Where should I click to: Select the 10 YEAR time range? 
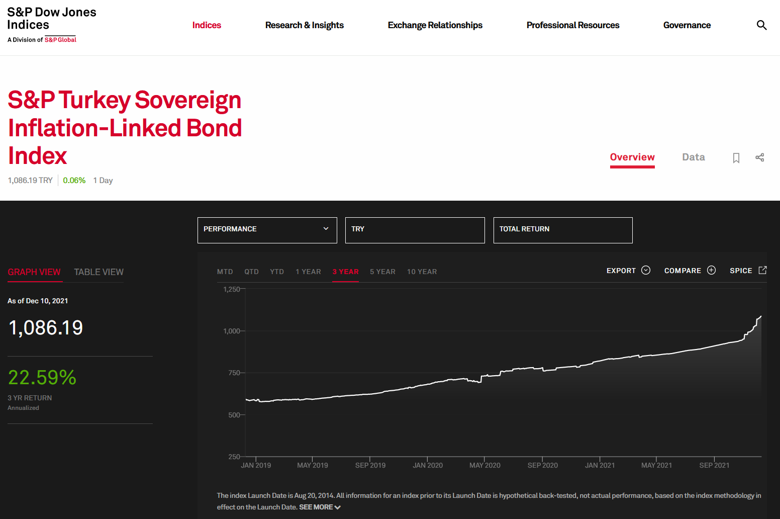coord(422,272)
